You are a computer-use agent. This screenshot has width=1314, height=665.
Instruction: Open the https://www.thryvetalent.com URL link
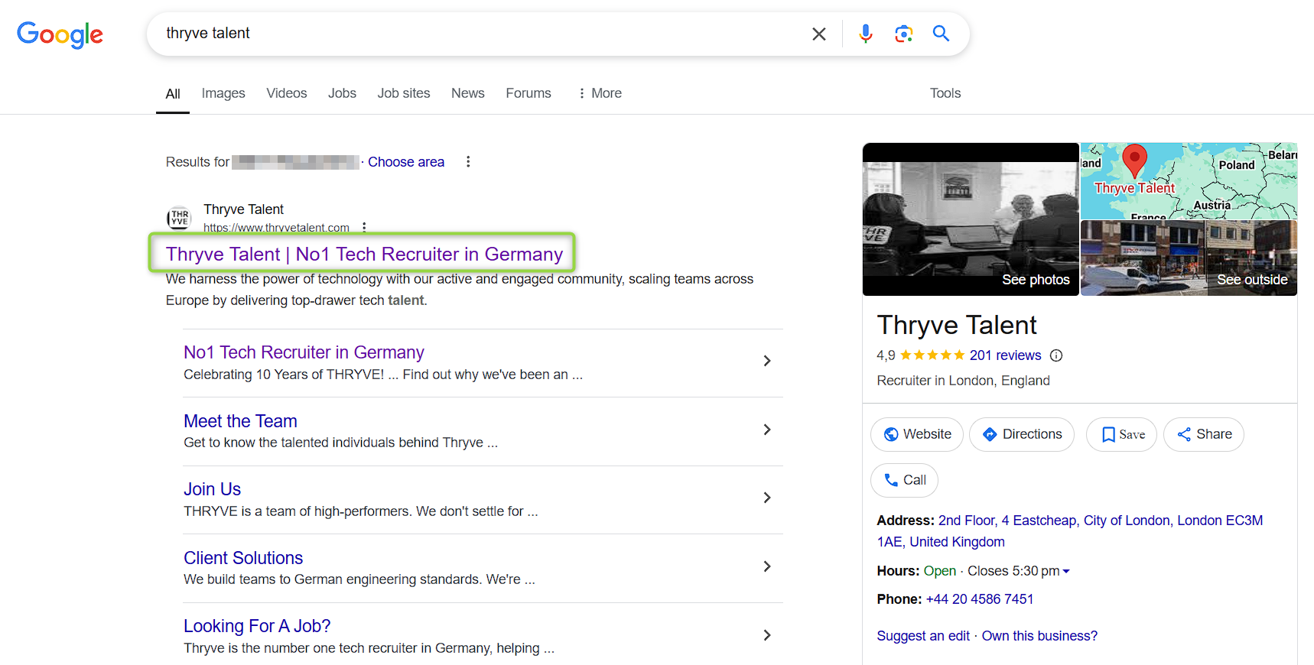pyautogui.click(x=276, y=228)
